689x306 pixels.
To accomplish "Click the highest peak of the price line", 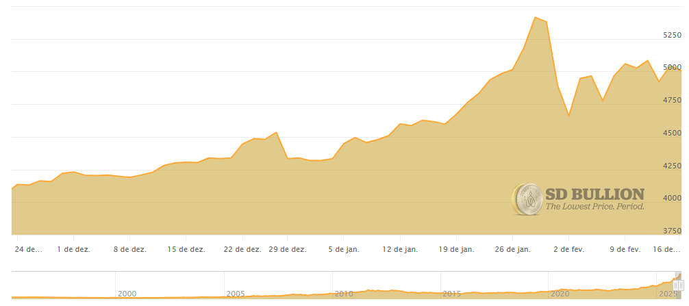I will (x=535, y=17).
